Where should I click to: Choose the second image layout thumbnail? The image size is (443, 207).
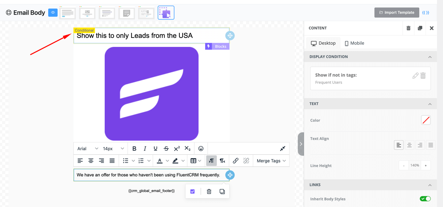(x=87, y=13)
